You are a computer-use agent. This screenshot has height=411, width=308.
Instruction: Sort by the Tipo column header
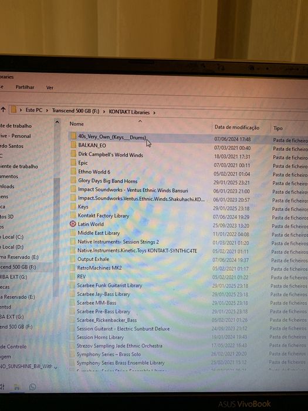click(278, 128)
